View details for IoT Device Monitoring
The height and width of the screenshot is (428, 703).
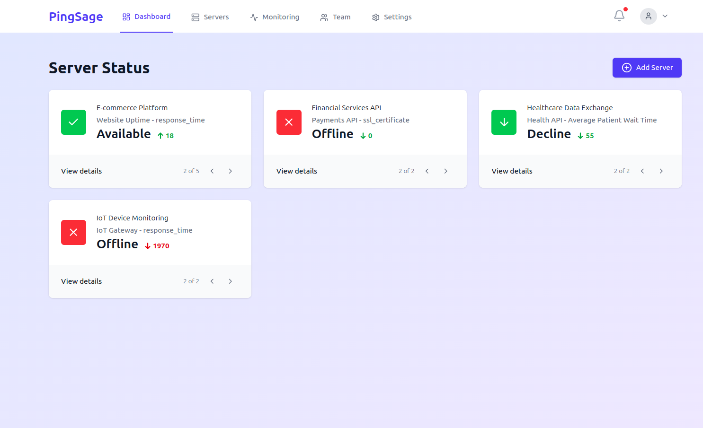[x=81, y=281]
